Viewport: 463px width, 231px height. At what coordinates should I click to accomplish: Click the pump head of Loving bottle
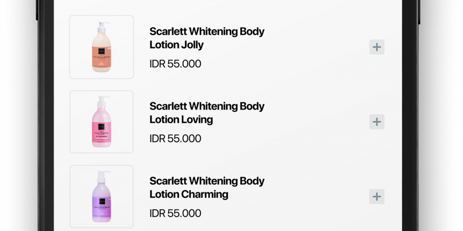(x=102, y=99)
